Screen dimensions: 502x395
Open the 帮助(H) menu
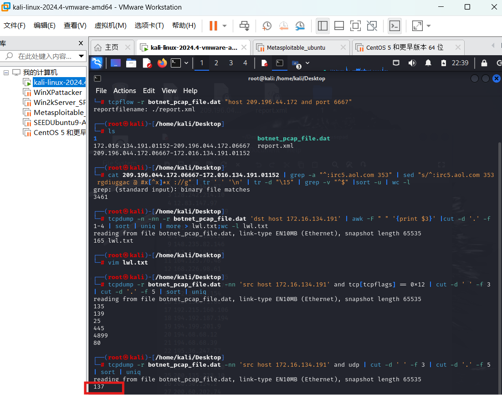click(184, 26)
